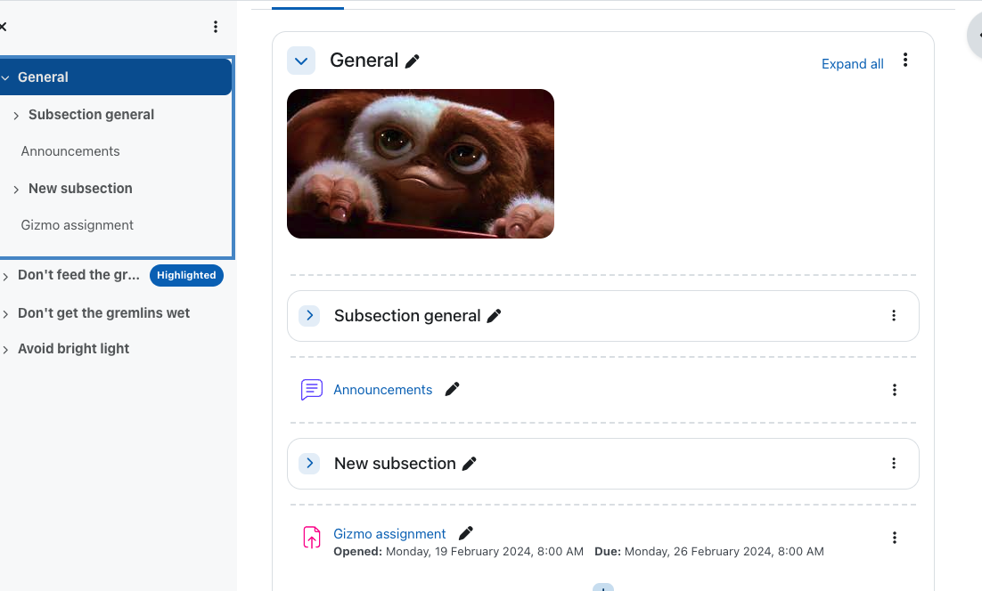Viewport: 982px width, 591px height.
Task: Go to Gizmo assignment in the sidebar
Action: click(x=77, y=225)
